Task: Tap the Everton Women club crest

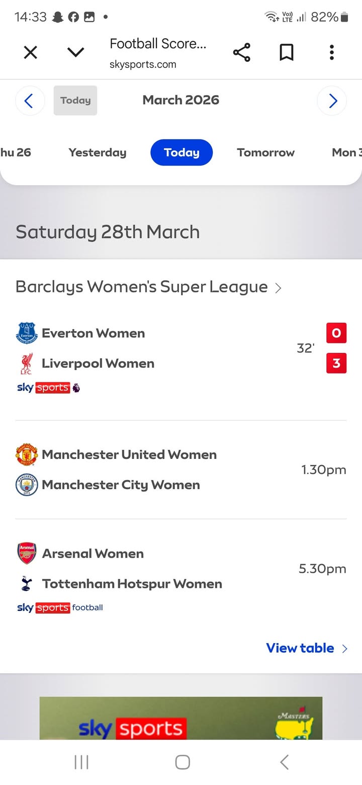Action: (27, 333)
